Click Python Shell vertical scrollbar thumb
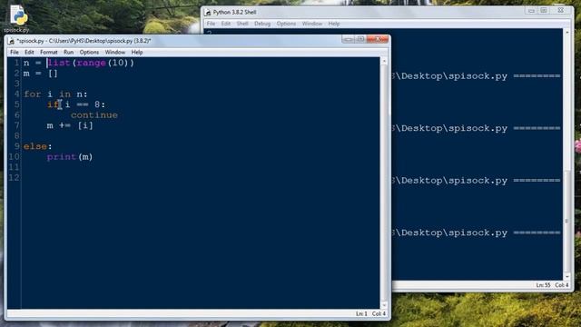 [x=566, y=221]
